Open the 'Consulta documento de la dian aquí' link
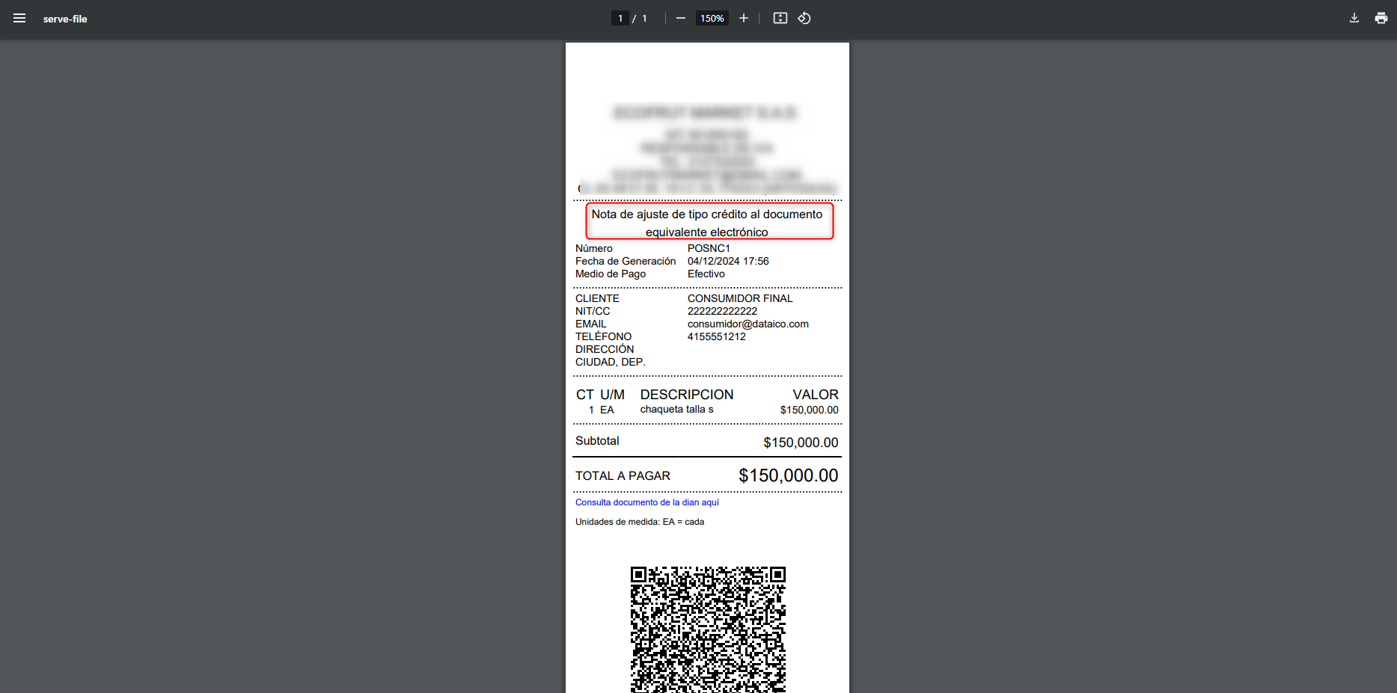This screenshot has width=1397, height=693. click(646, 502)
